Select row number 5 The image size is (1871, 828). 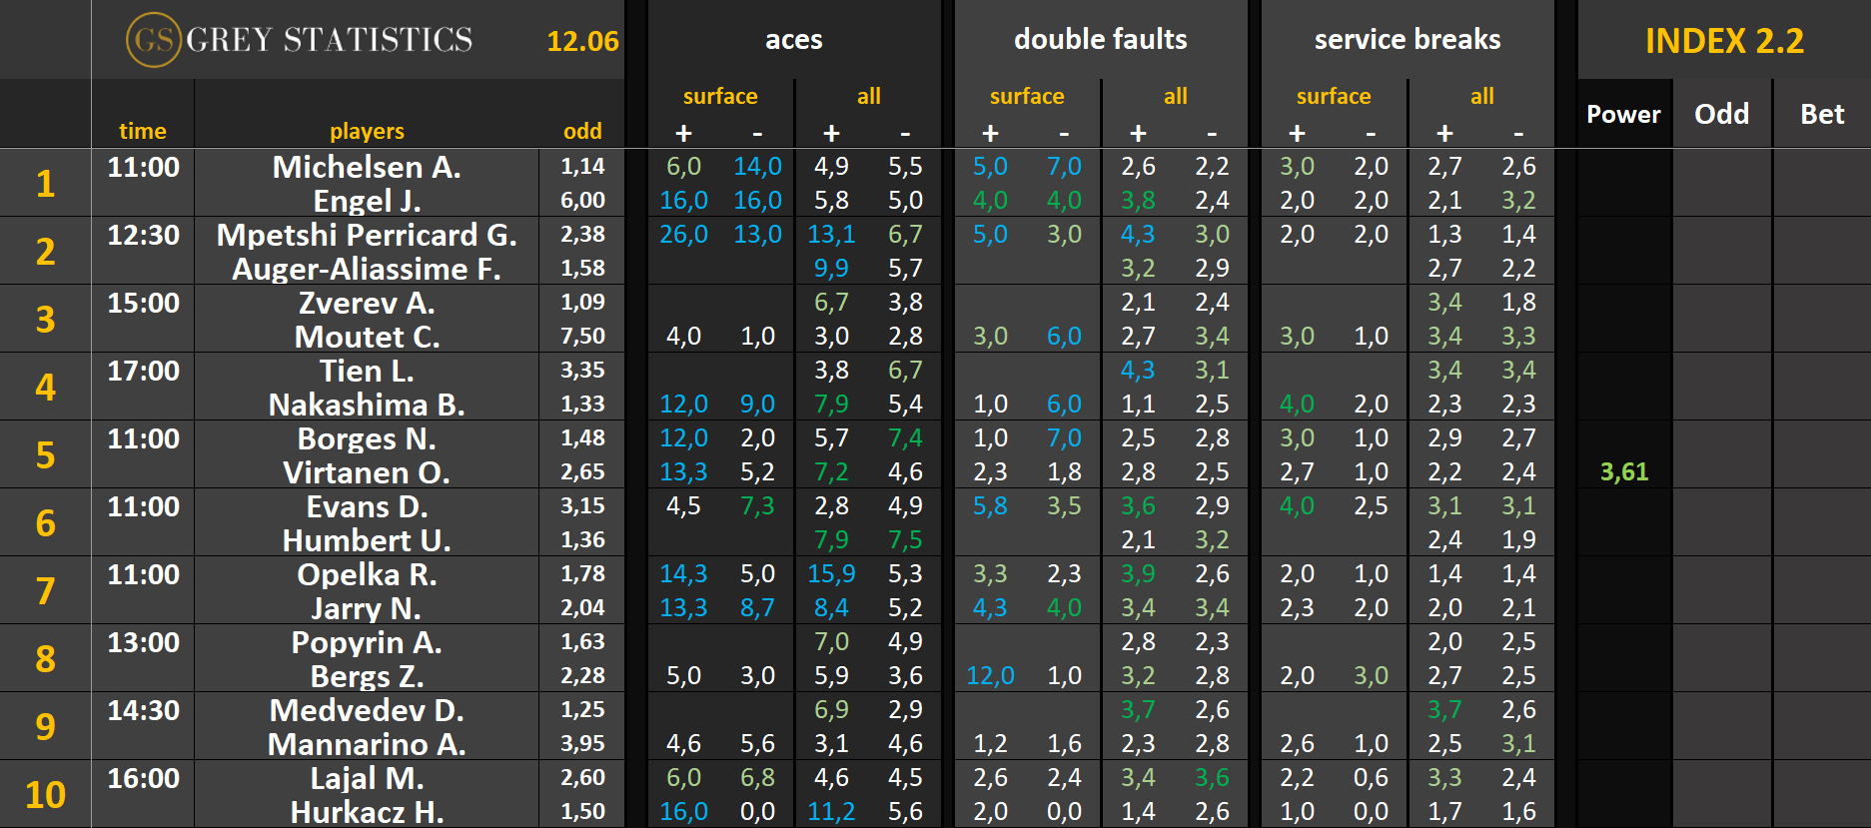click(45, 454)
